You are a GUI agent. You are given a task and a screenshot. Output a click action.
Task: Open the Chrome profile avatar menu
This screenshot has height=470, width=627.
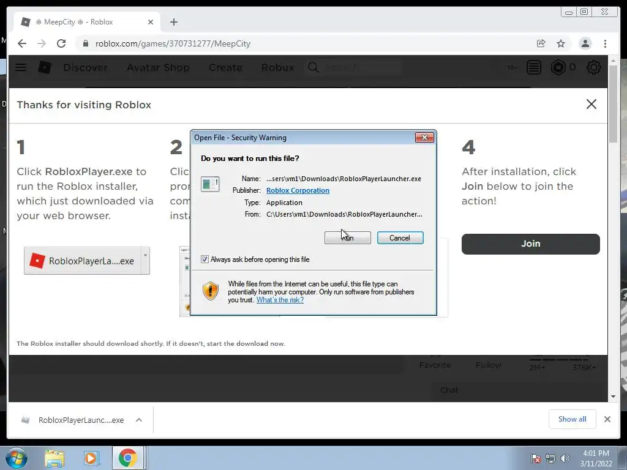tap(585, 43)
